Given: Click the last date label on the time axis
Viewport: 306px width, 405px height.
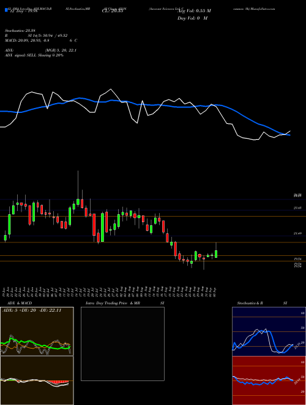Looking at the screenshot, I should coord(215,292).
